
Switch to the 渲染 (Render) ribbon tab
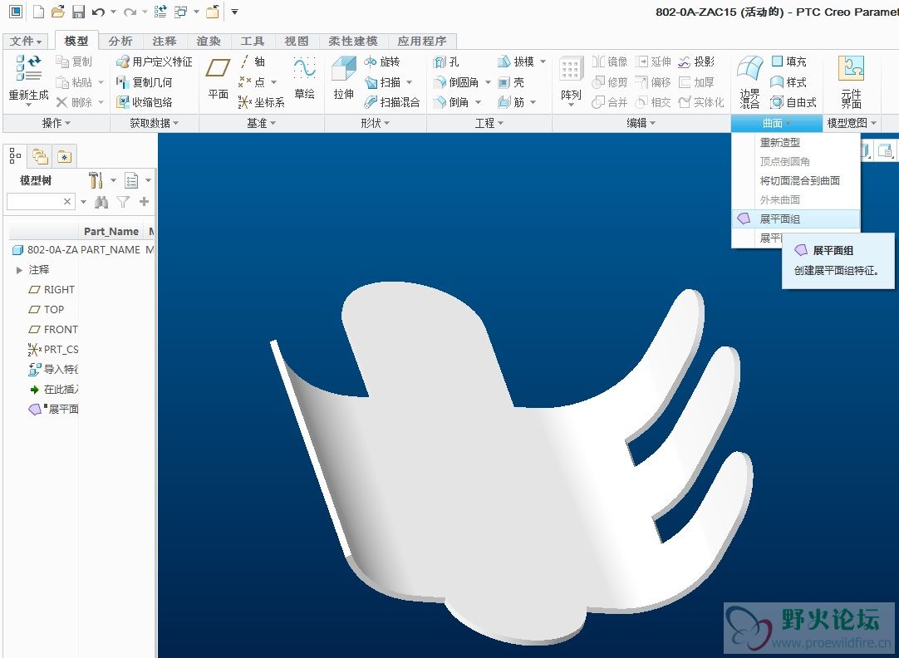tap(209, 41)
